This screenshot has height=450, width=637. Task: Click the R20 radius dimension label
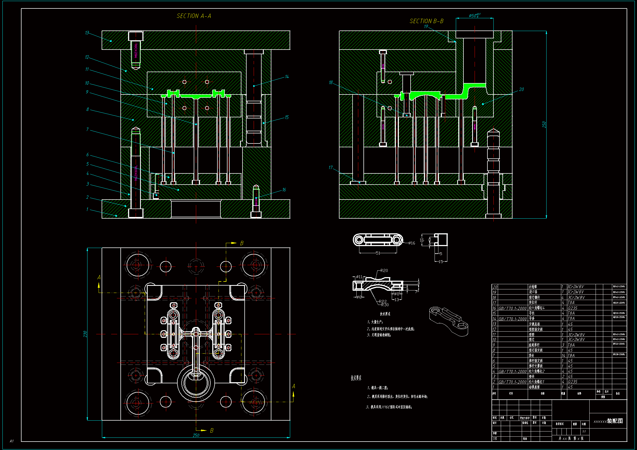[384, 270]
